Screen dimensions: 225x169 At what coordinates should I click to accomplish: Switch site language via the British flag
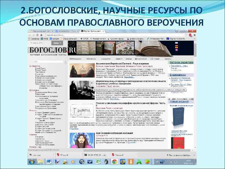pyautogui.click(x=177, y=50)
